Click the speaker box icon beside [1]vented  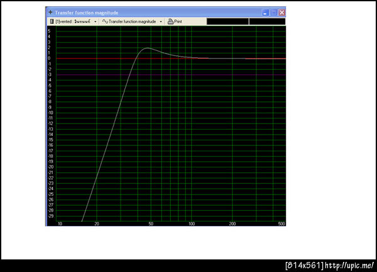52,21
